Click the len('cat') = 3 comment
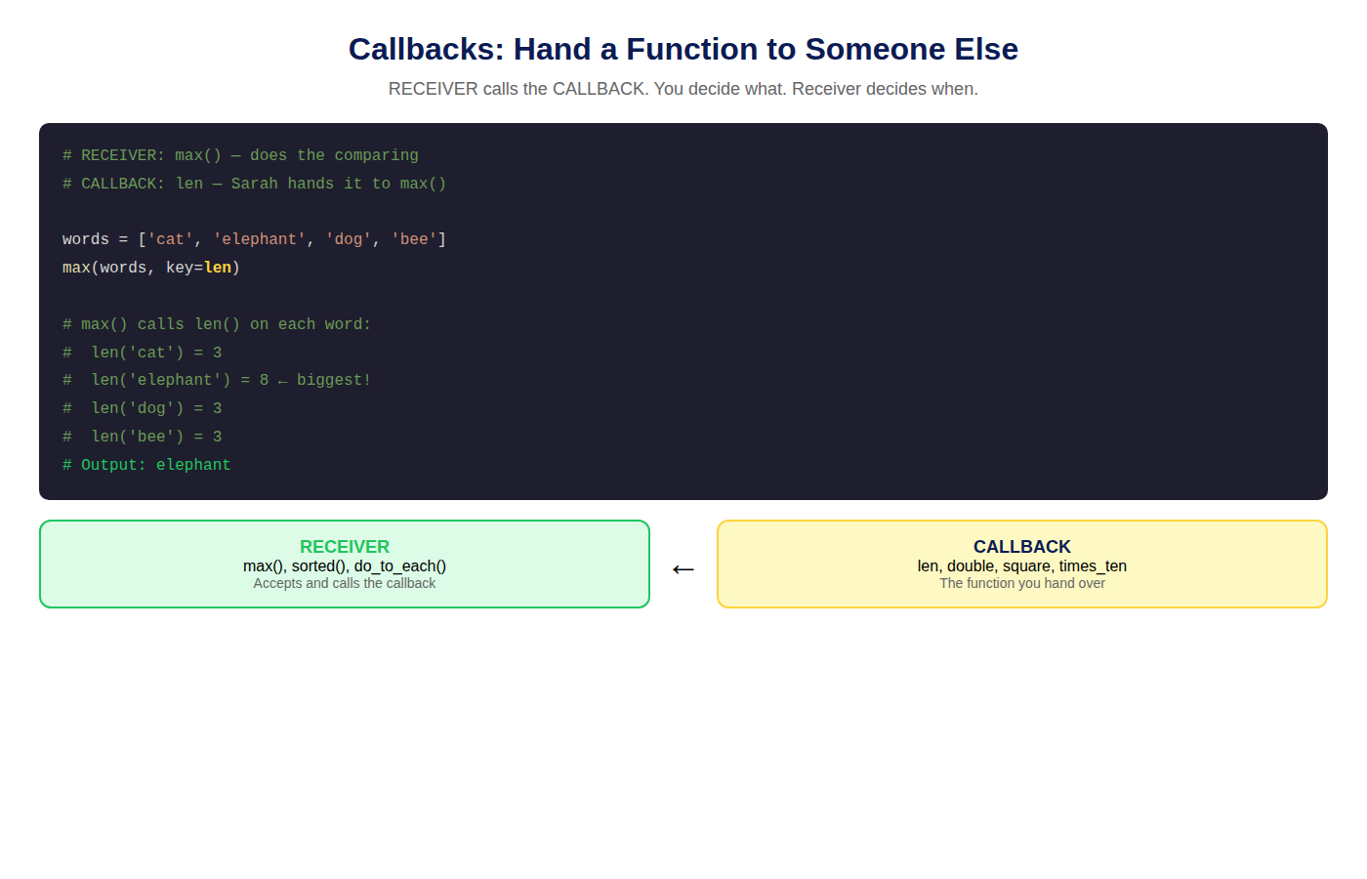The height and width of the screenshot is (879, 1367). [x=143, y=353]
